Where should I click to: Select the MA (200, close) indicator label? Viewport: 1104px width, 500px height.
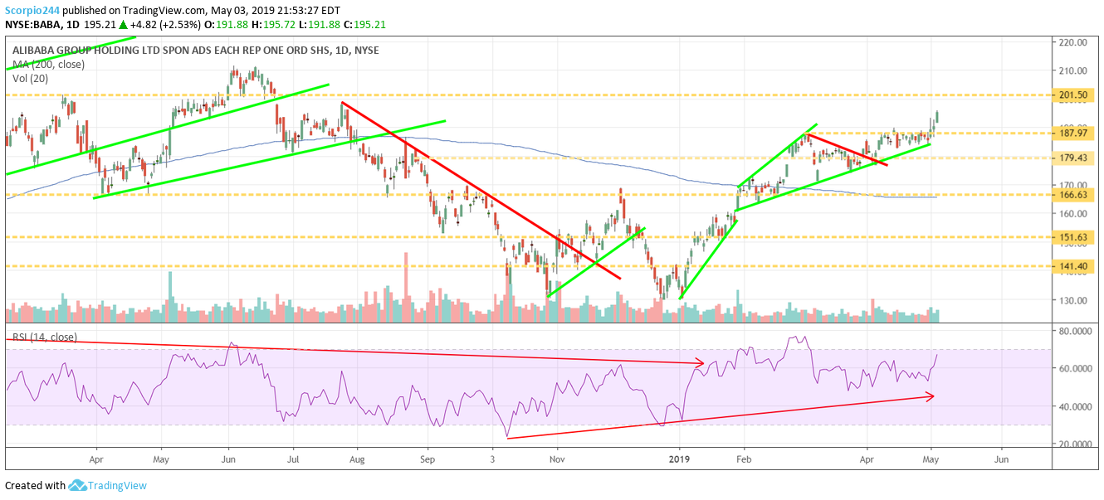coord(49,65)
